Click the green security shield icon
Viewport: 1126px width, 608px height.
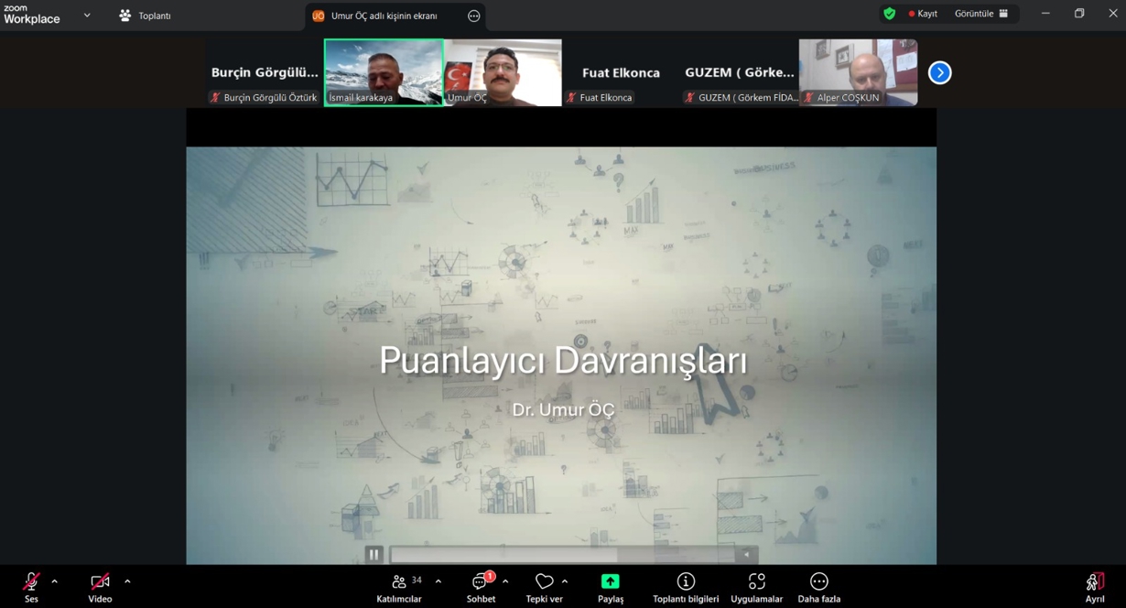[889, 14]
